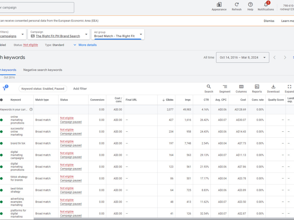The width and height of the screenshot is (294, 220).
Task: Open the Reports icon
Action: pyautogui.click(x=257, y=87)
